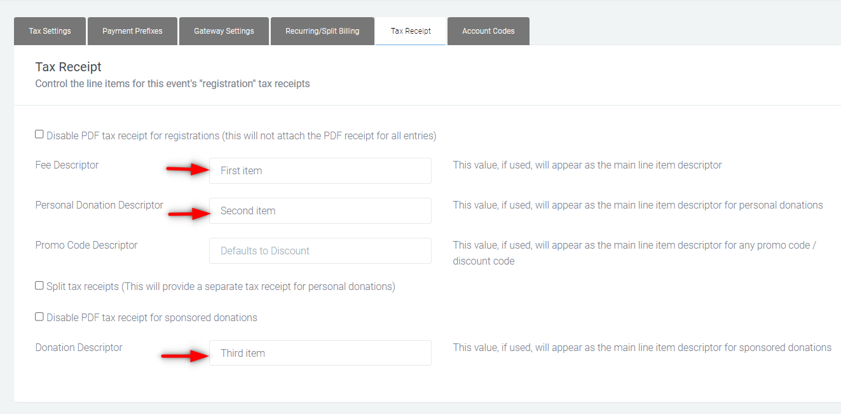The height and width of the screenshot is (414, 841).
Task: Click the Promo Code Descriptor label
Action: 86,245
